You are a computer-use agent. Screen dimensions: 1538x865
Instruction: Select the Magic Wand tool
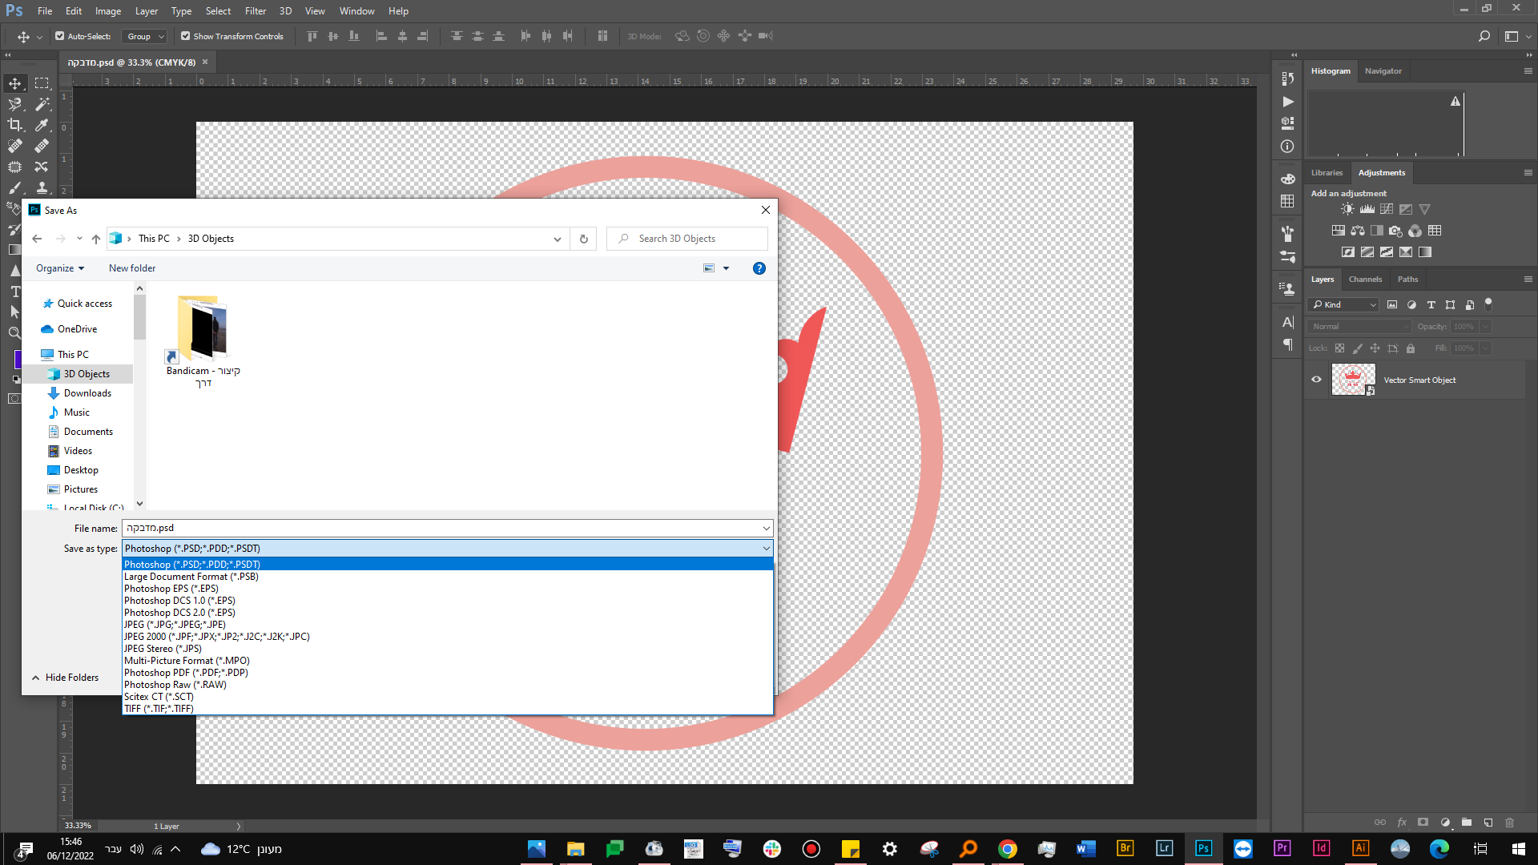pos(42,104)
